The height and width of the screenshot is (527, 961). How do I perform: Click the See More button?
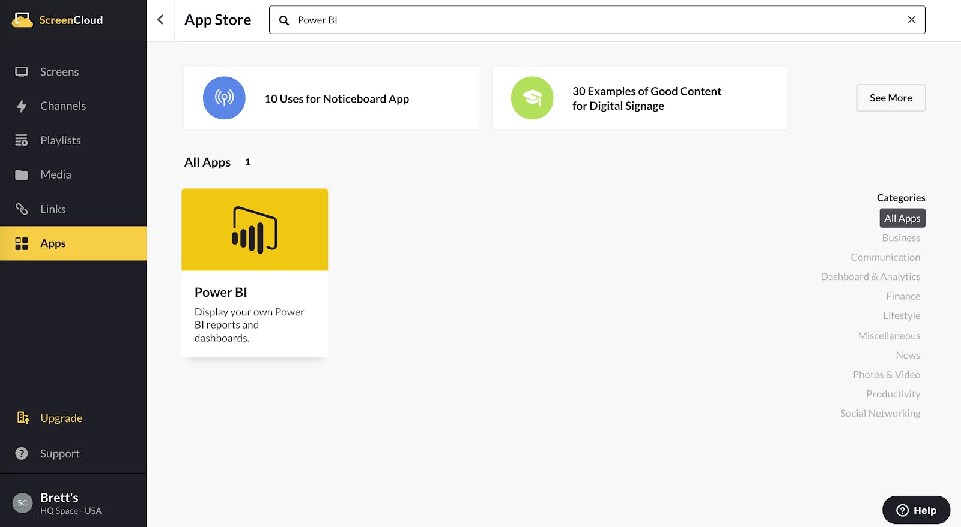point(891,98)
